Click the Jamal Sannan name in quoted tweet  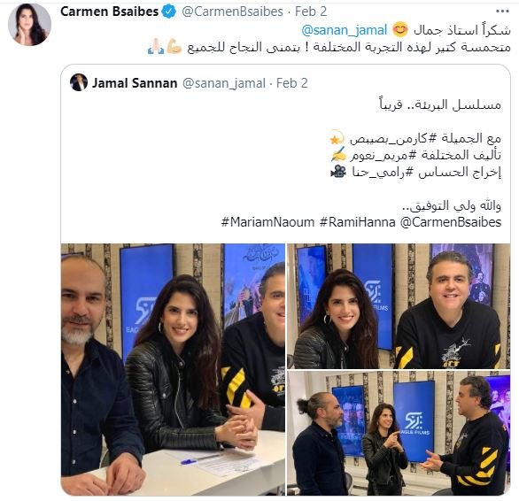[x=135, y=83]
